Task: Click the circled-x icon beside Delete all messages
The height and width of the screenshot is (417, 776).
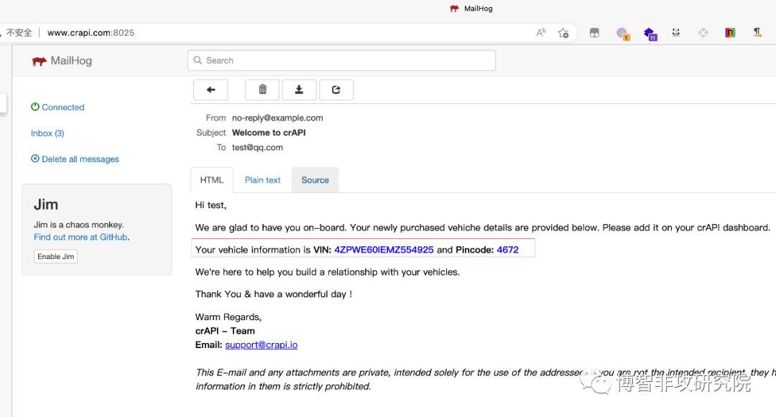Action: (x=35, y=159)
